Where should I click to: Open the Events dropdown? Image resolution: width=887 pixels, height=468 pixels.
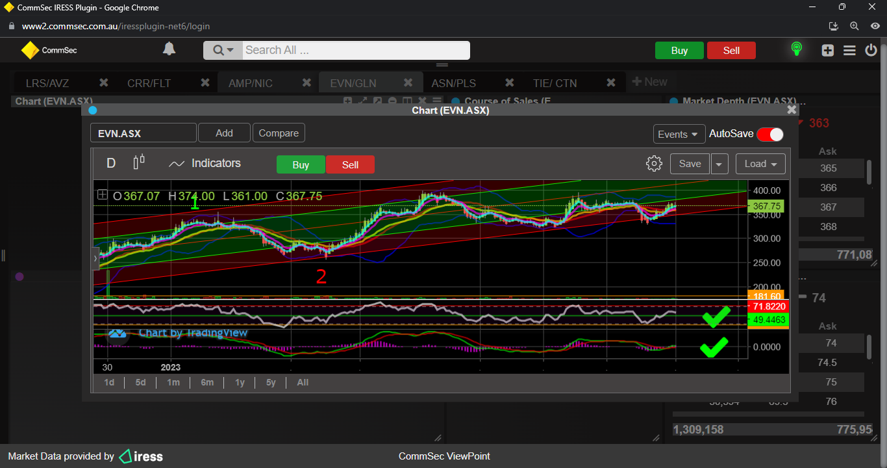[679, 134]
